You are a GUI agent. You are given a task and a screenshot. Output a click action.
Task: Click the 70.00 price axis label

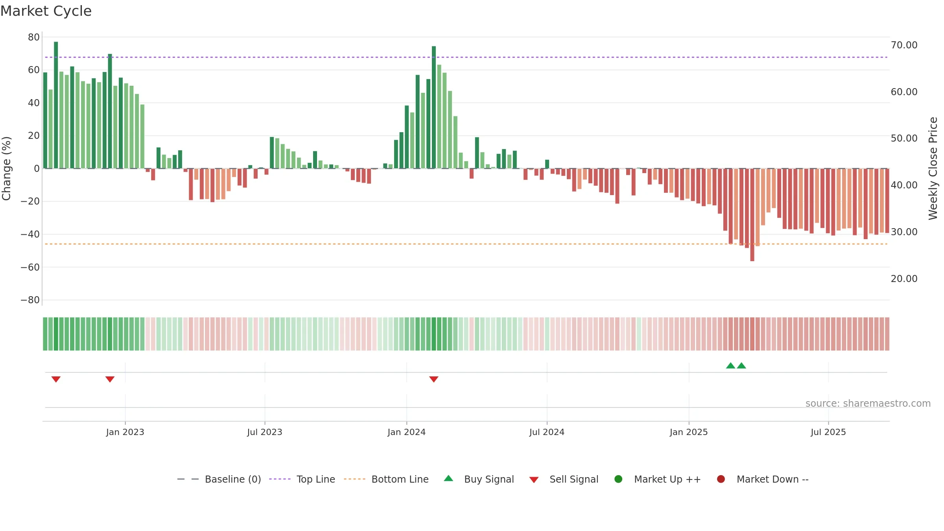point(904,45)
